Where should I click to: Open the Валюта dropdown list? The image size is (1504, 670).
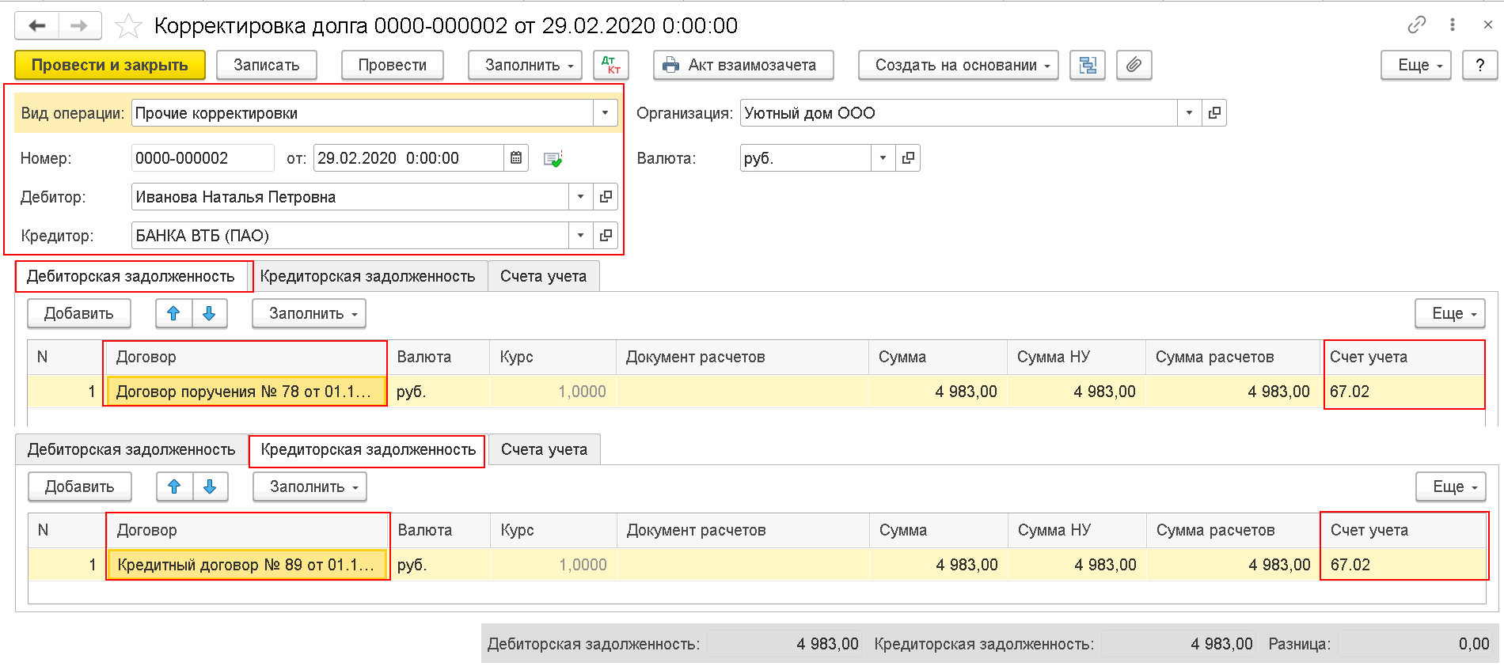(x=883, y=158)
